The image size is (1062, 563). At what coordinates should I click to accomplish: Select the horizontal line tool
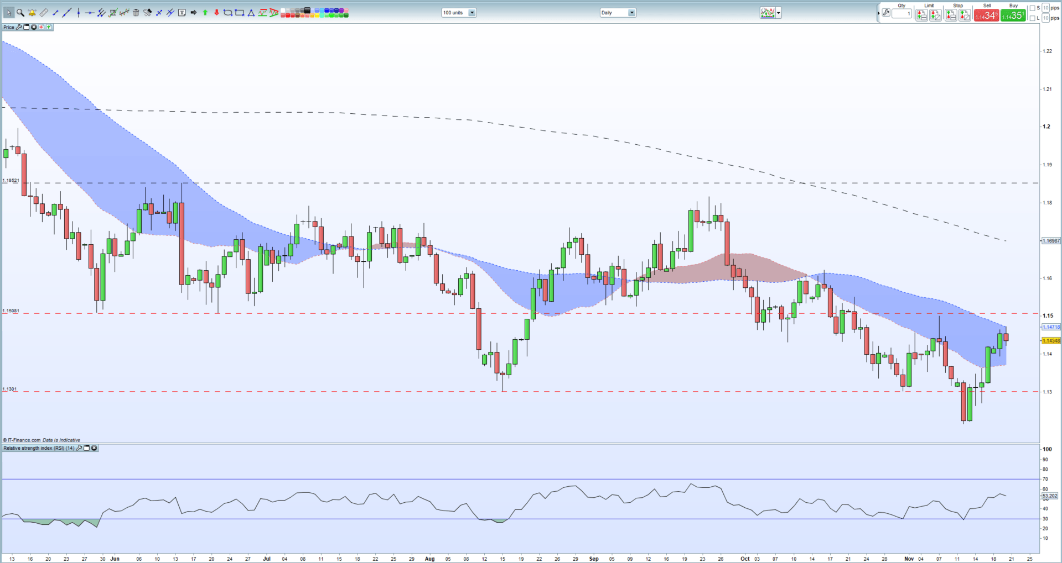pyautogui.click(x=90, y=13)
